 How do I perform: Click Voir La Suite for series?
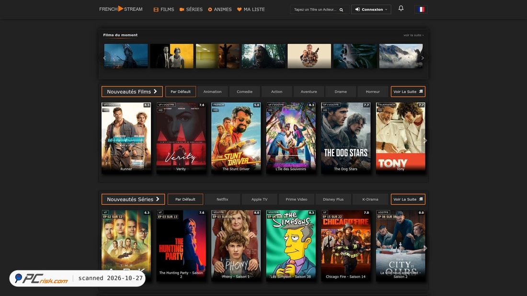pos(408,199)
